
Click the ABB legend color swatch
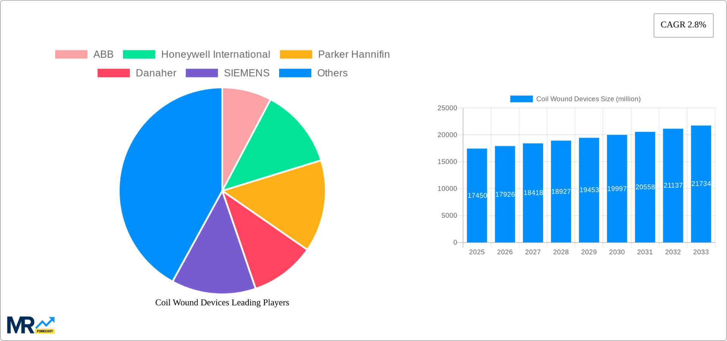tap(70, 54)
